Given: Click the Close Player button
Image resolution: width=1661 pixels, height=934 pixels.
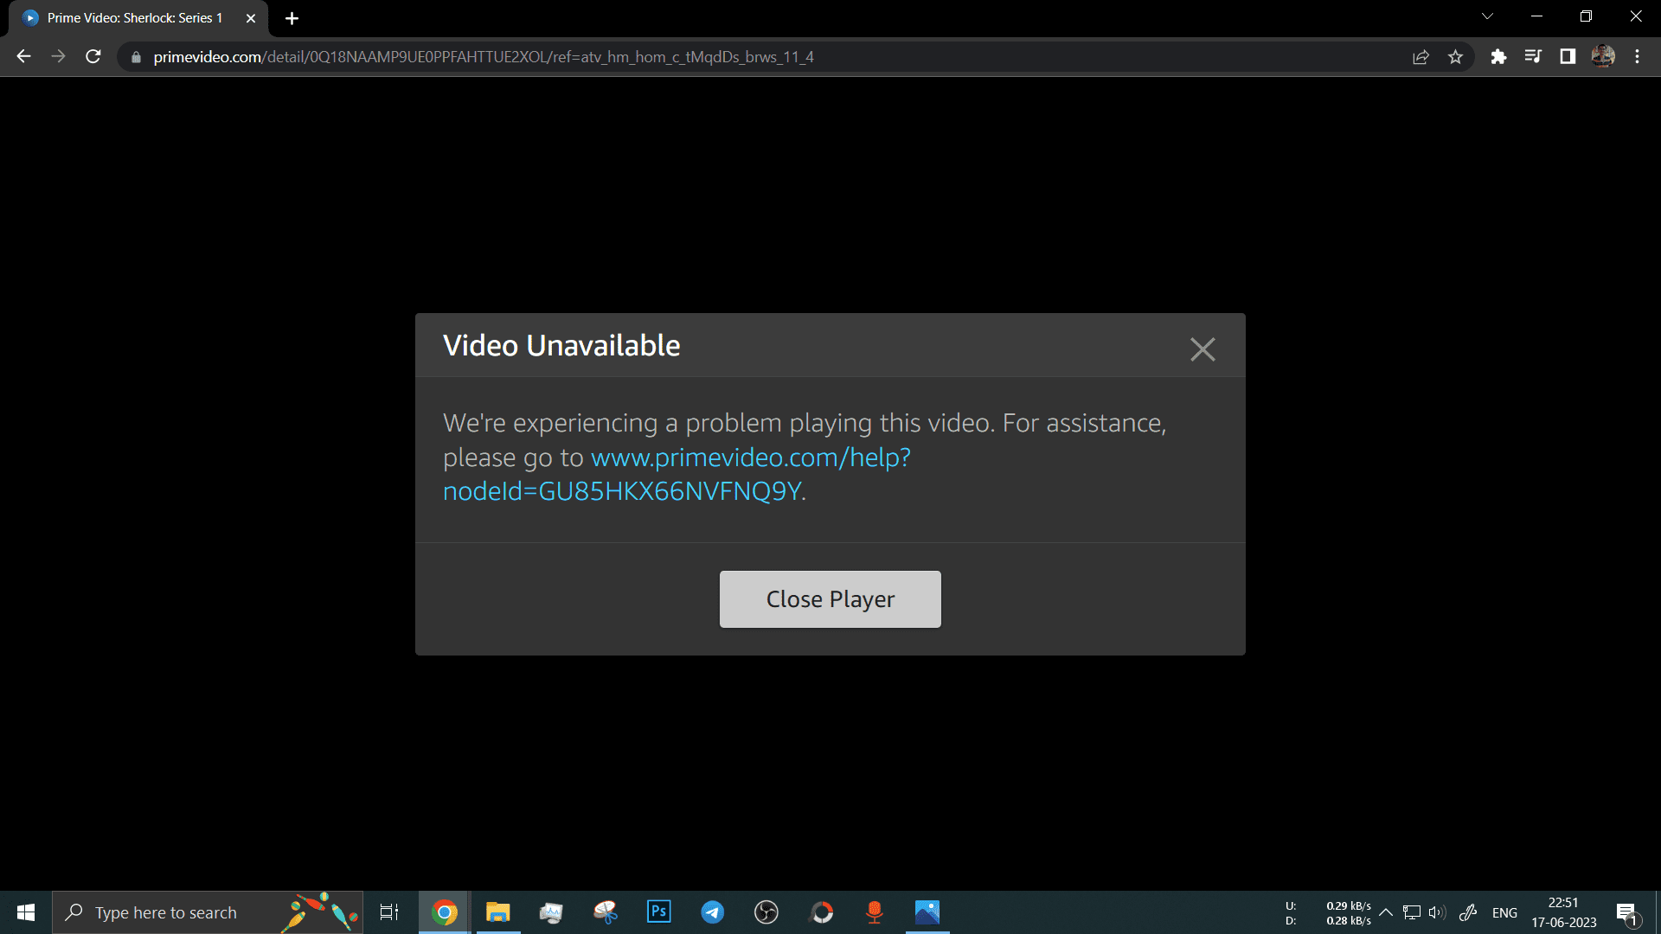Looking at the screenshot, I should click(830, 598).
